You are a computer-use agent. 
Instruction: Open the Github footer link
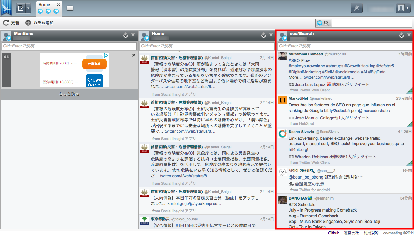[334, 233]
